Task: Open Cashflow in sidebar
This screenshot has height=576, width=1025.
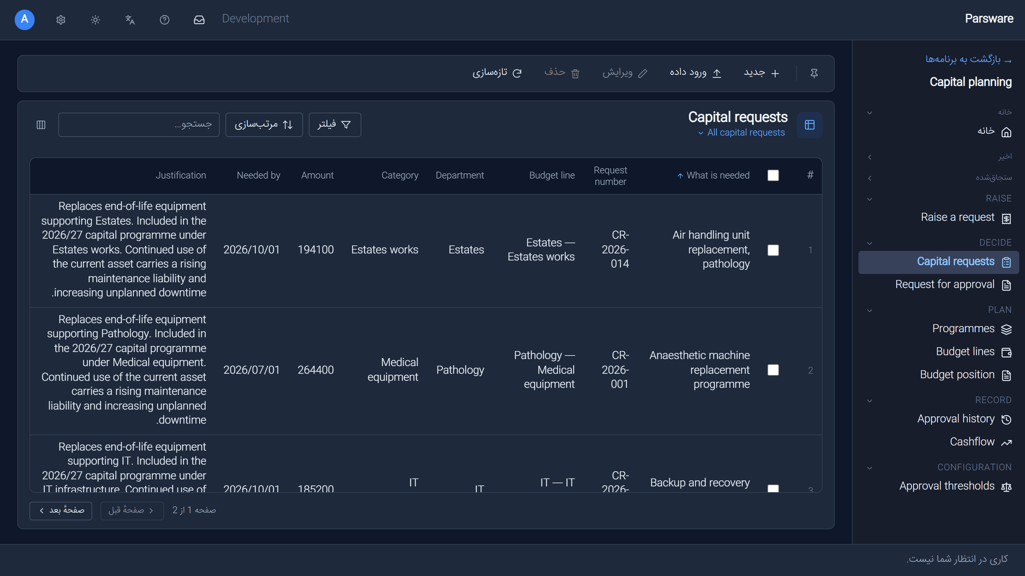Action: [939, 442]
